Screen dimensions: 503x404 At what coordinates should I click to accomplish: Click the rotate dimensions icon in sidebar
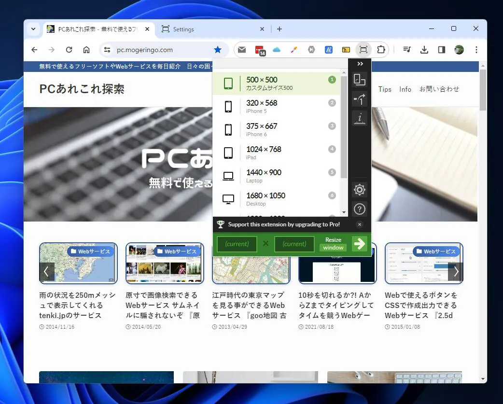[360, 99]
